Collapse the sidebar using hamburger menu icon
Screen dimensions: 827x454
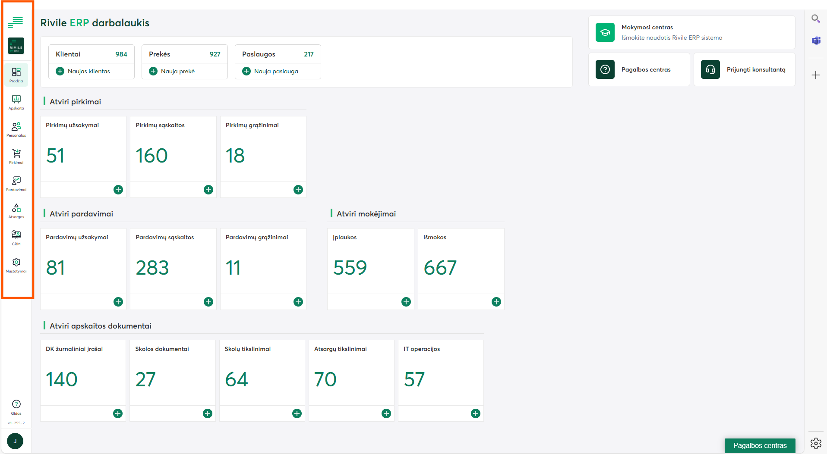pos(16,22)
